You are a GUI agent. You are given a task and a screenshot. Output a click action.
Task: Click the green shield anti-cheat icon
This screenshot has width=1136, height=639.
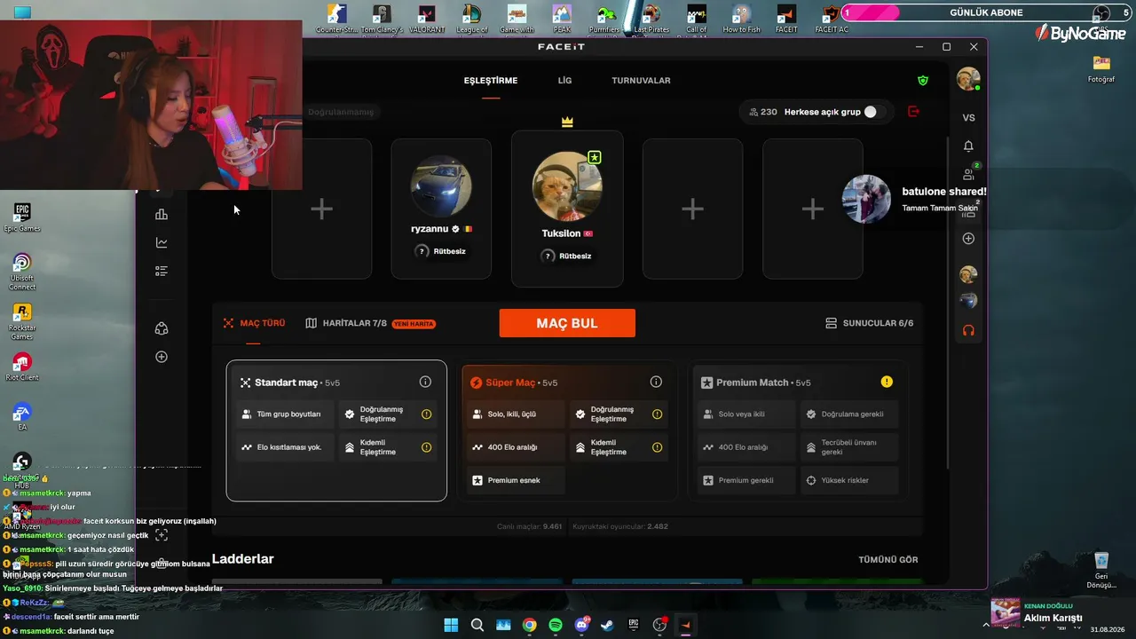[x=923, y=81]
